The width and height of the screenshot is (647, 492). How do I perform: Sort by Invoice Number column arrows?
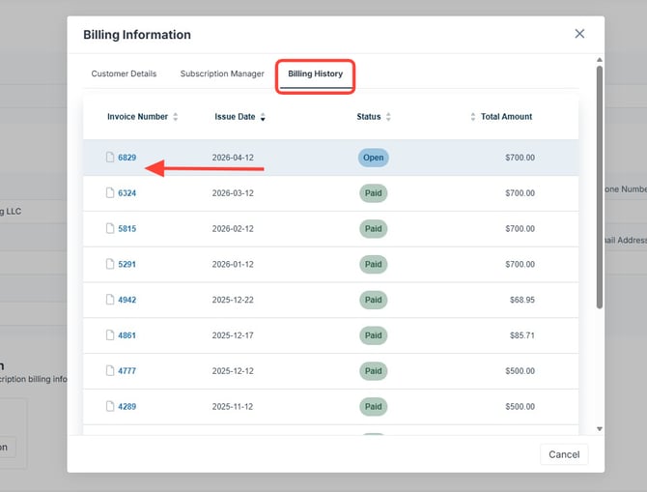[x=175, y=117]
